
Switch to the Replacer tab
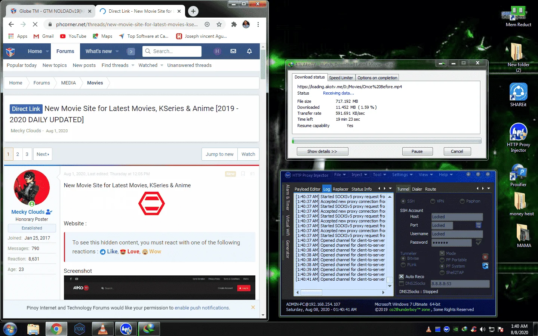pyautogui.click(x=340, y=189)
